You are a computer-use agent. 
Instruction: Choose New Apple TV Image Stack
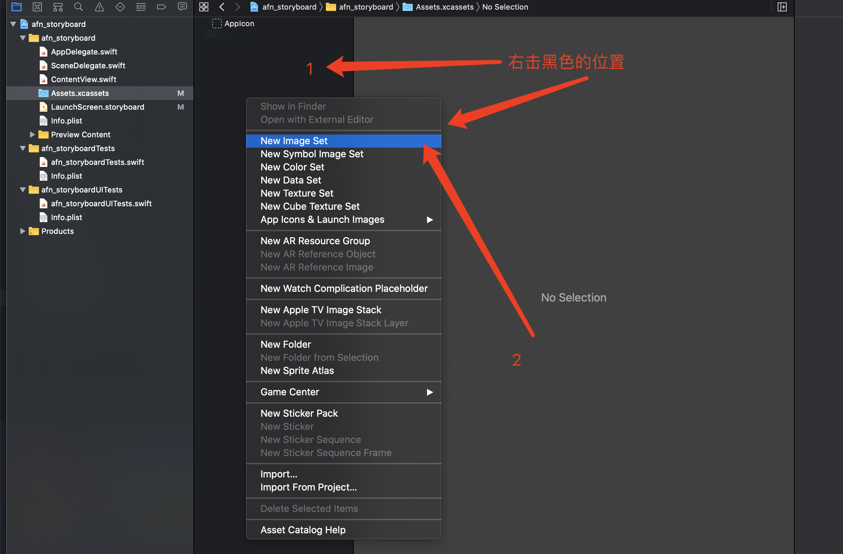(x=343, y=310)
